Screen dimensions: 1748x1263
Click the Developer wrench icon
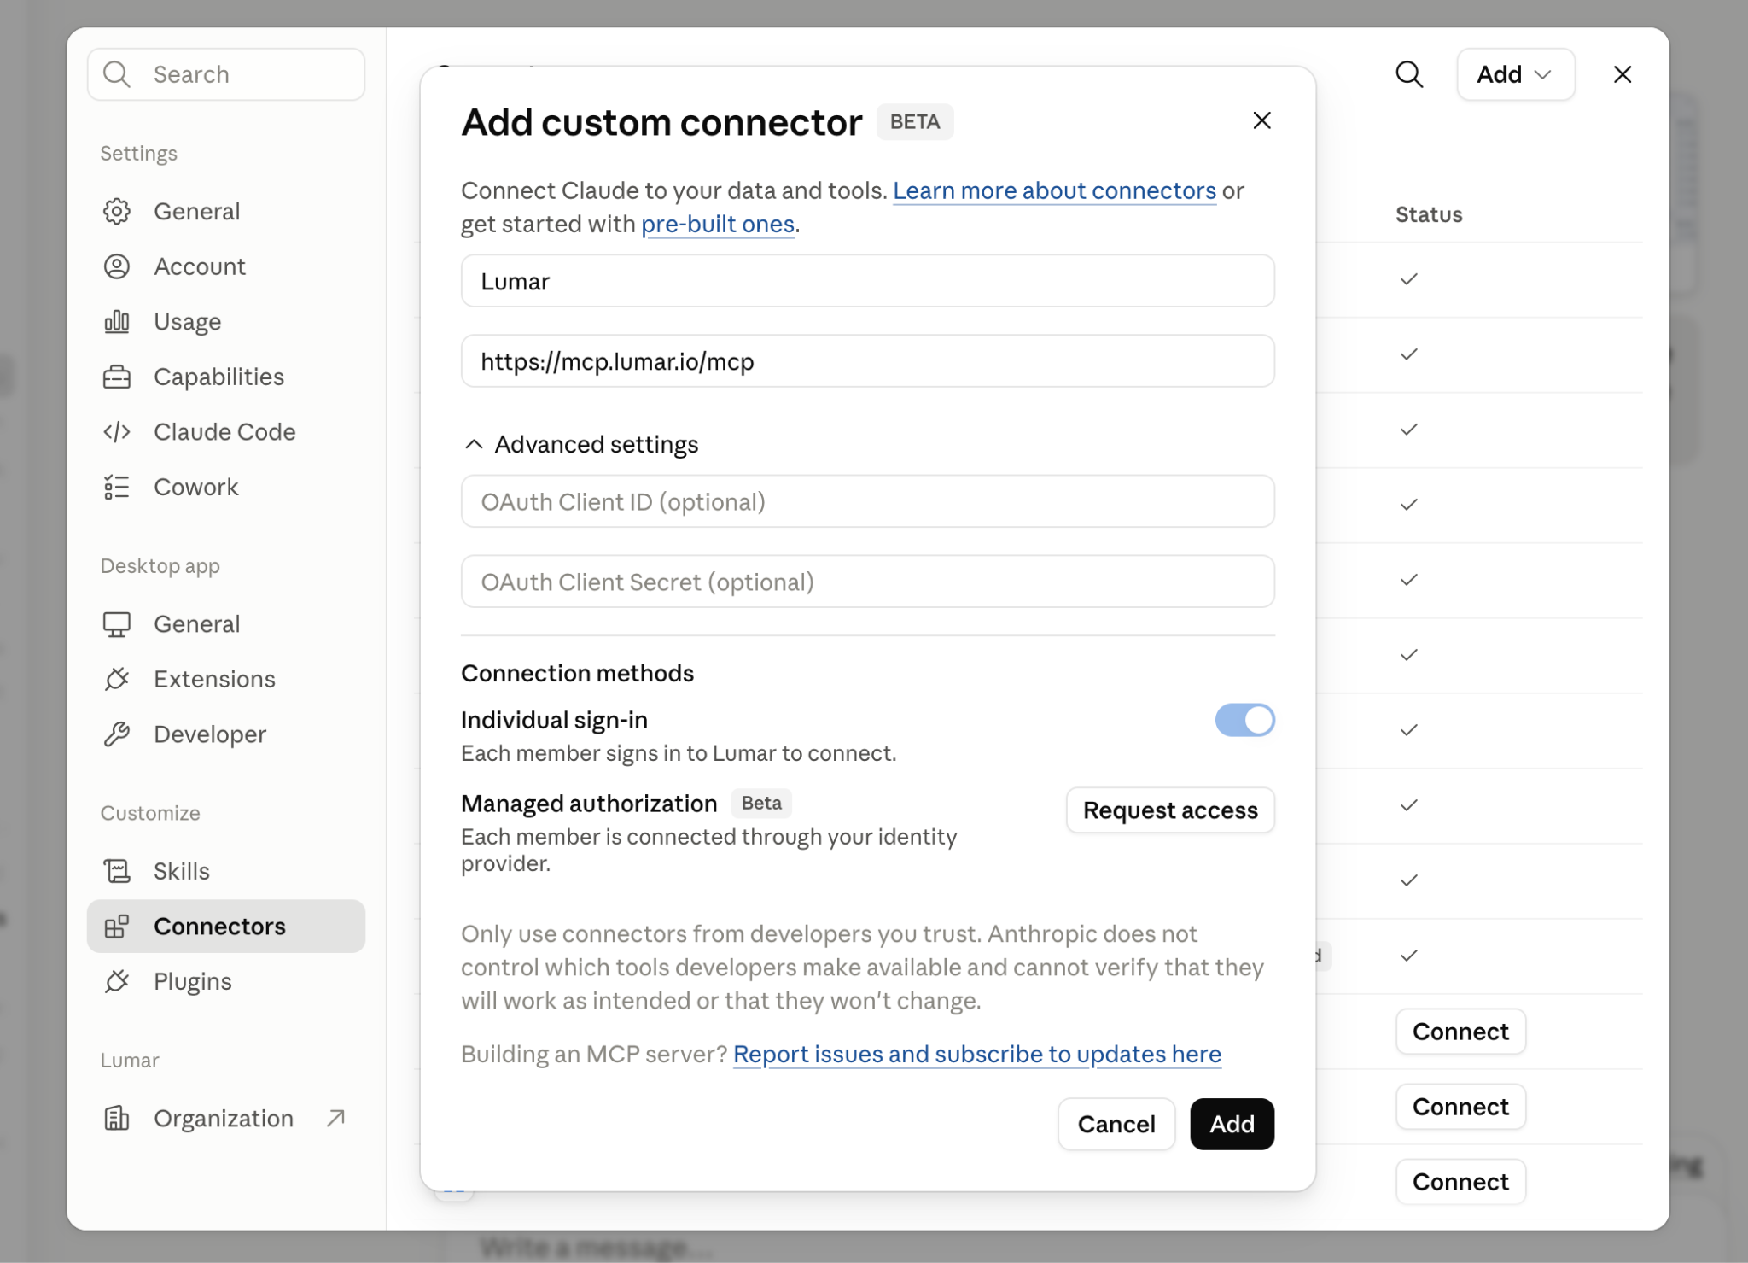pos(117,734)
